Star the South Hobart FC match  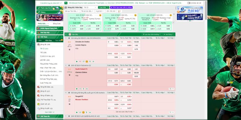(69, 75)
